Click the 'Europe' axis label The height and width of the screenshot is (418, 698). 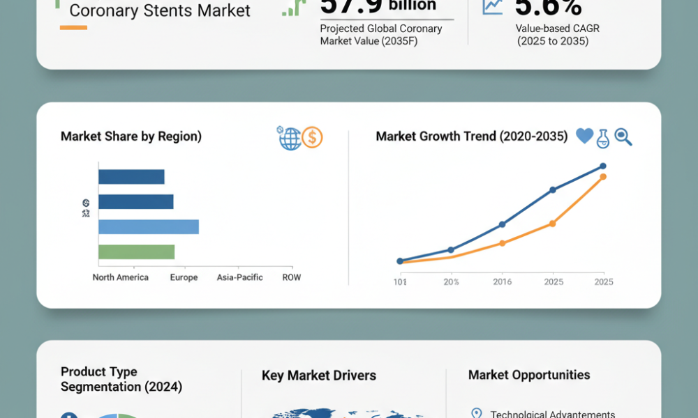tap(184, 278)
